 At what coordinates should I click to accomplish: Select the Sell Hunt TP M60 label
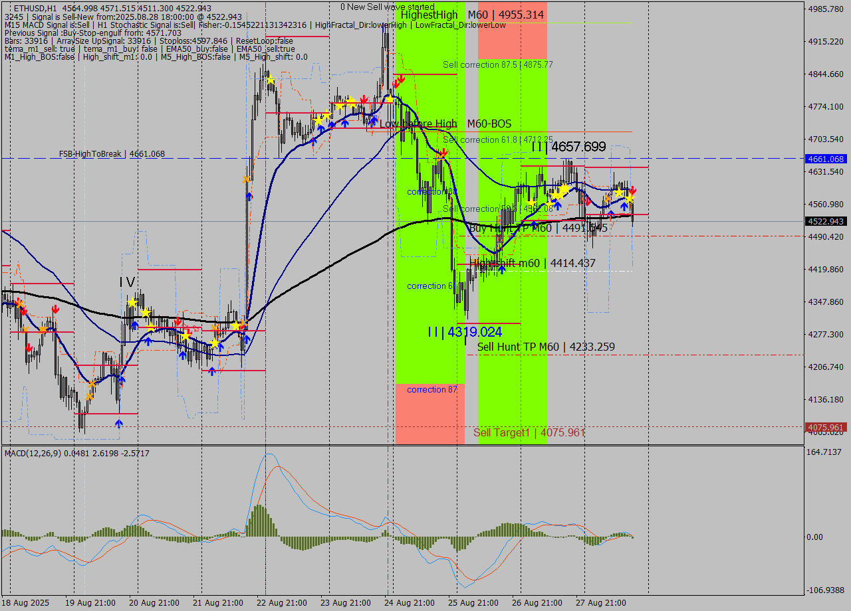[546, 347]
